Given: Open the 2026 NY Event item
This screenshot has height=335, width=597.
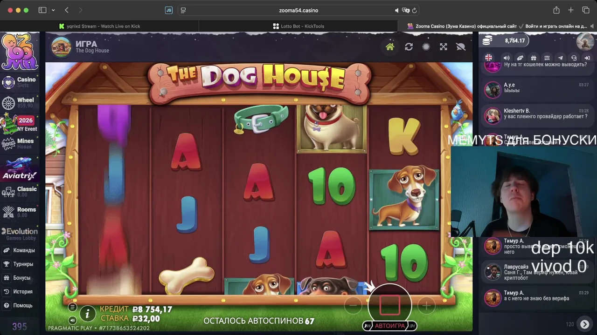Looking at the screenshot, I should pos(19,124).
